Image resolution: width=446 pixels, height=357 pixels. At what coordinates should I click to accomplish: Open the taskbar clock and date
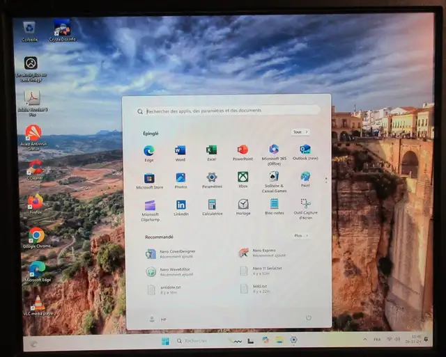tap(413, 339)
